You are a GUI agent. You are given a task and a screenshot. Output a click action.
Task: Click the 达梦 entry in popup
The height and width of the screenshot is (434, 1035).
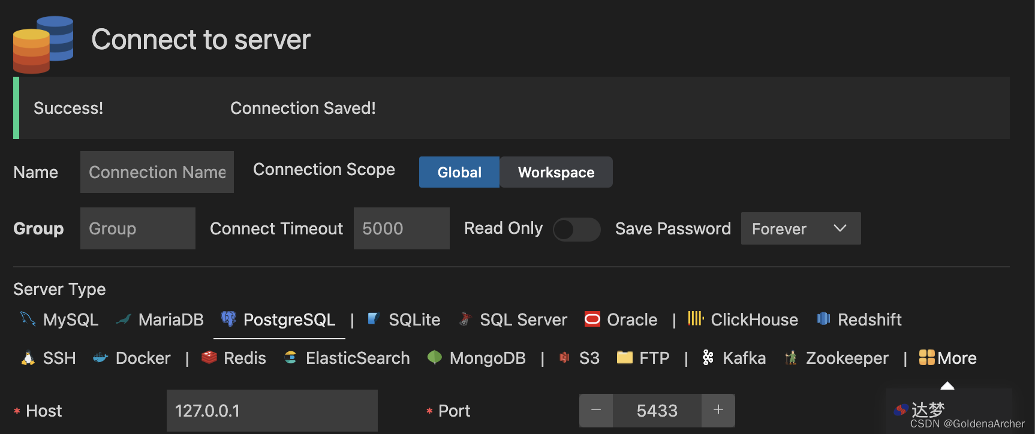coord(928,410)
